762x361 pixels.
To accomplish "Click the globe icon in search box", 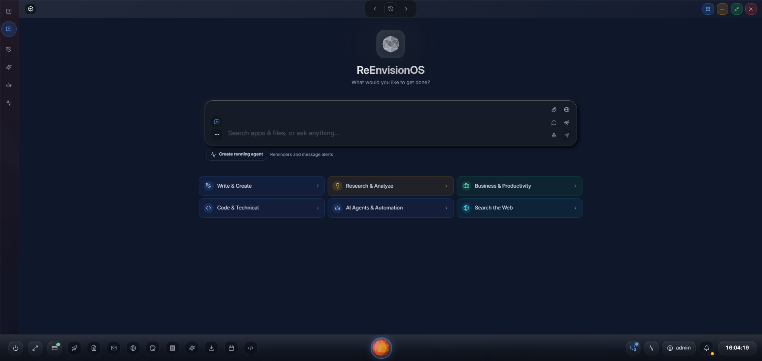I will click(567, 109).
